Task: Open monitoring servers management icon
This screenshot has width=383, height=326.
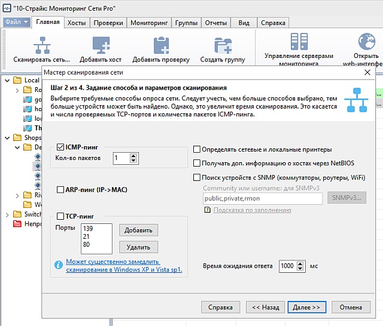Action: click(x=299, y=41)
